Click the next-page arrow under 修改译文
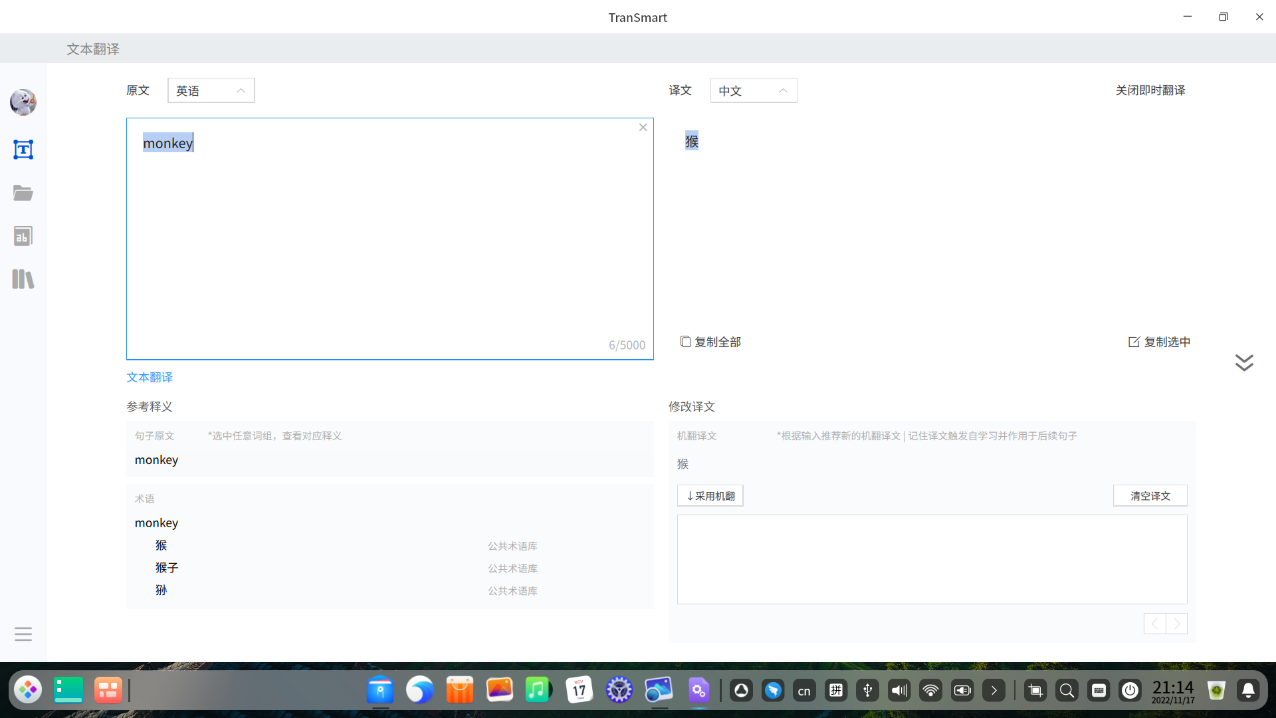1276x718 pixels. [1177, 624]
